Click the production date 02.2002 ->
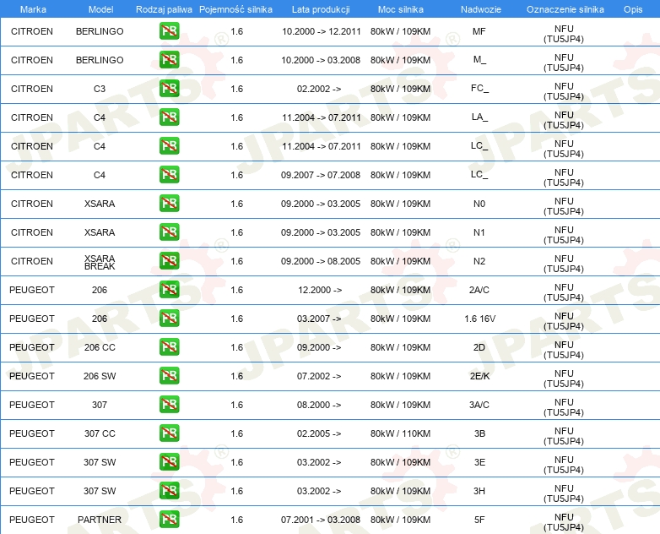Image resolution: width=660 pixels, height=534 pixels. tap(319, 89)
